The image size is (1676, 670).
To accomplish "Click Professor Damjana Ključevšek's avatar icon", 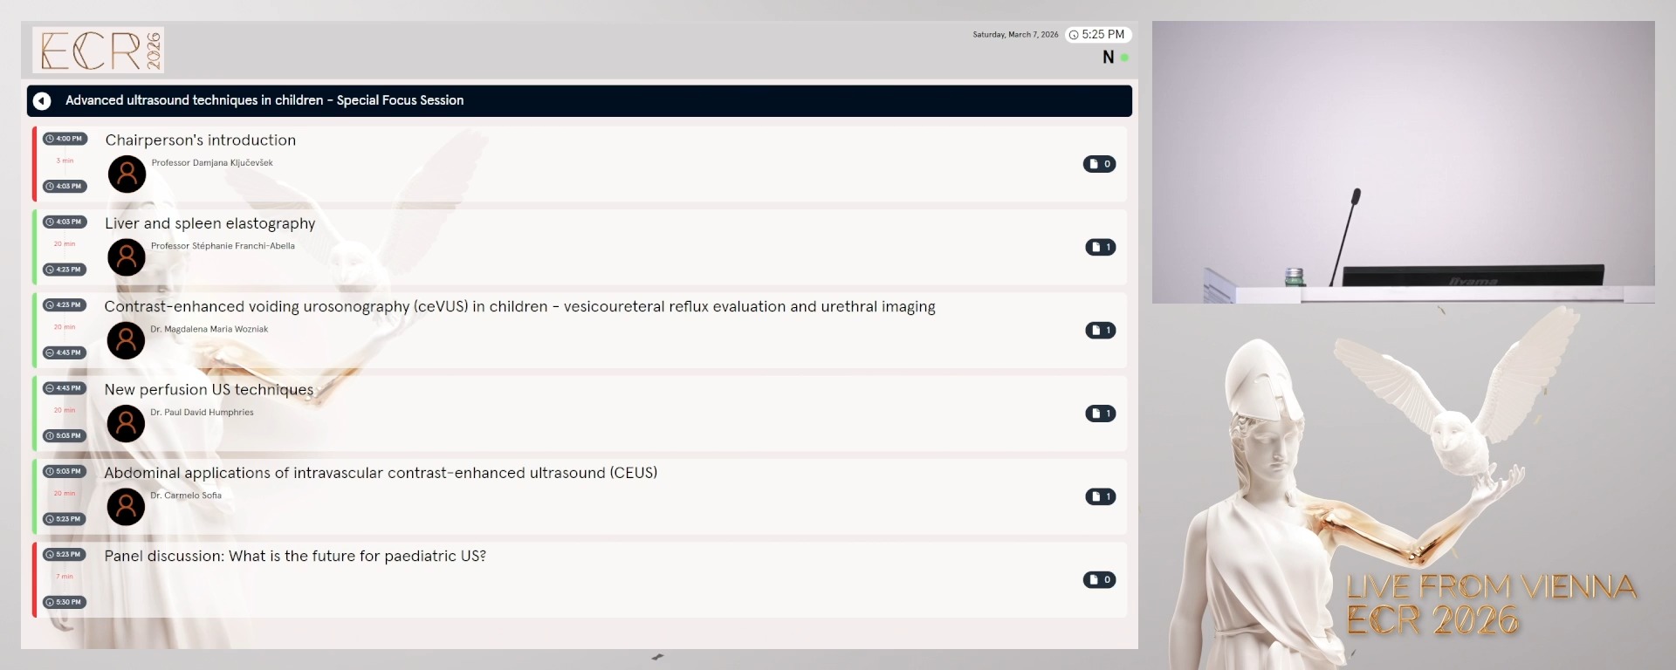I will (x=127, y=174).
